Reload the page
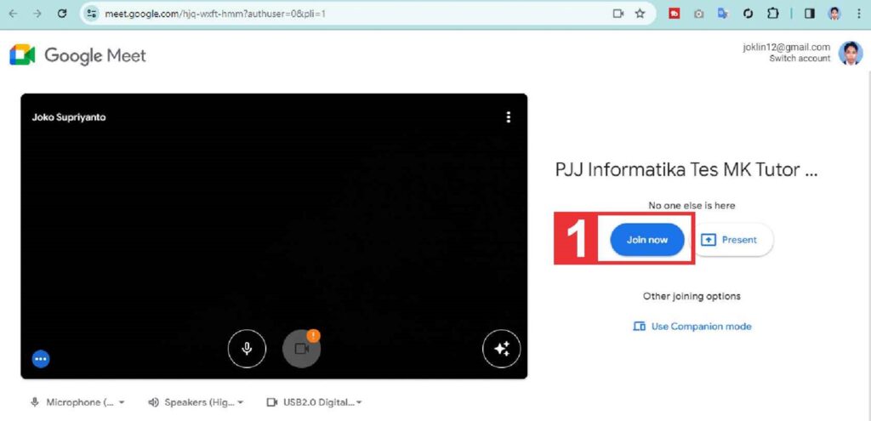 (61, 14)
